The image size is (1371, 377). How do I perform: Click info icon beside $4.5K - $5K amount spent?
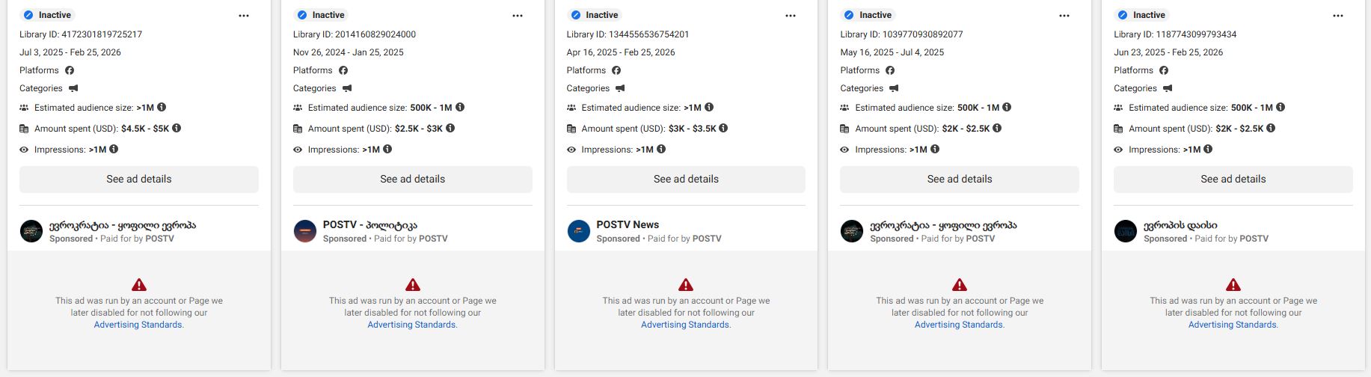[177, 128]
